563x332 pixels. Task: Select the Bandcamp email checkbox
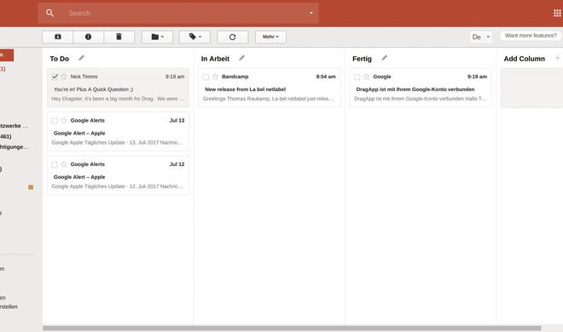point(206,77)
